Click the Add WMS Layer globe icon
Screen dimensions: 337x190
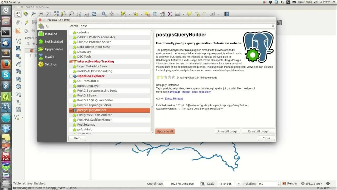[x=18, y=79]
